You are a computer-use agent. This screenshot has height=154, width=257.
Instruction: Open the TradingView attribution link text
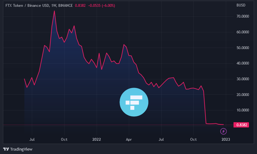[x=21, y=149]
